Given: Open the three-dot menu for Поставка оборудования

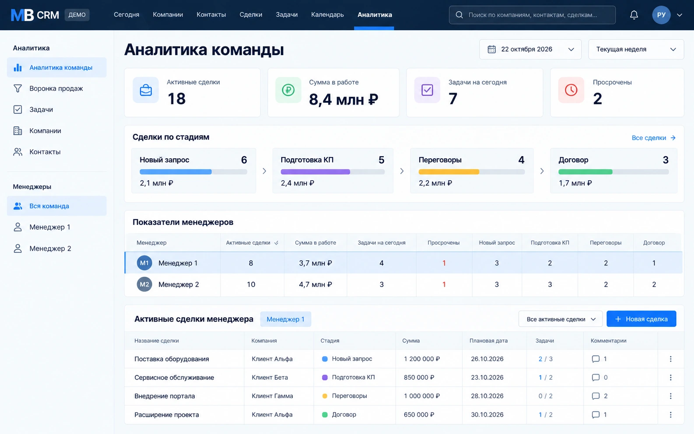Looking at the screenshot, I should (x=670, y=359).
